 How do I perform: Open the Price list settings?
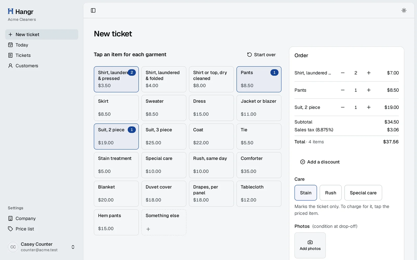pyautogui.click(x=42, y=229)
